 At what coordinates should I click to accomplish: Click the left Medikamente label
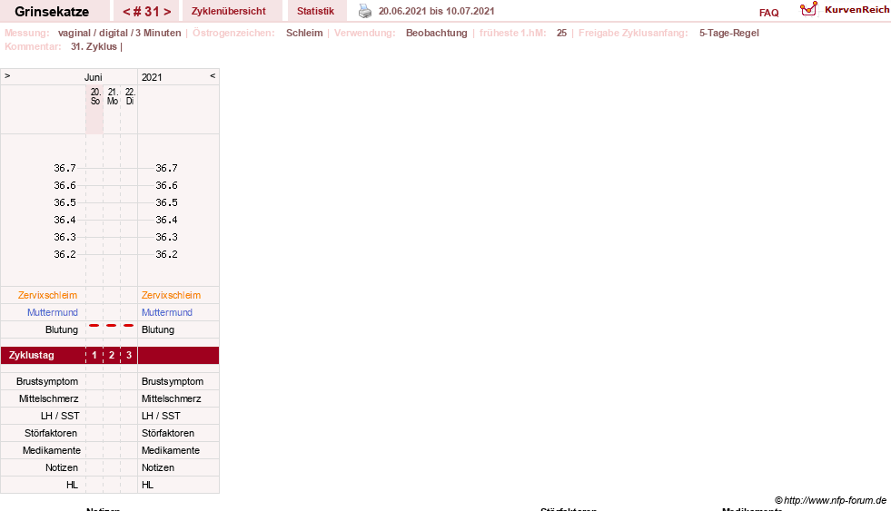pyautogui.click(x=52, y=450)
